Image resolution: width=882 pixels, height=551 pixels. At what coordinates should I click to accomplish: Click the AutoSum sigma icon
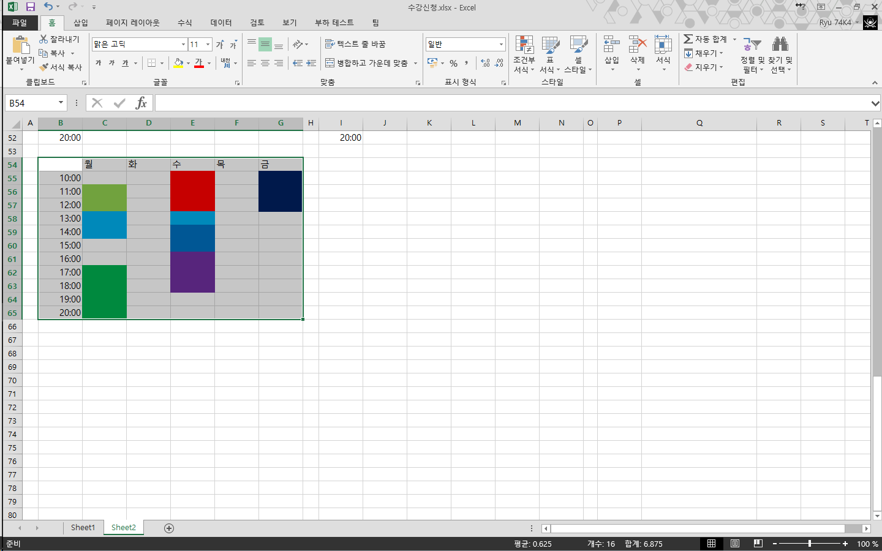(688, 39)
